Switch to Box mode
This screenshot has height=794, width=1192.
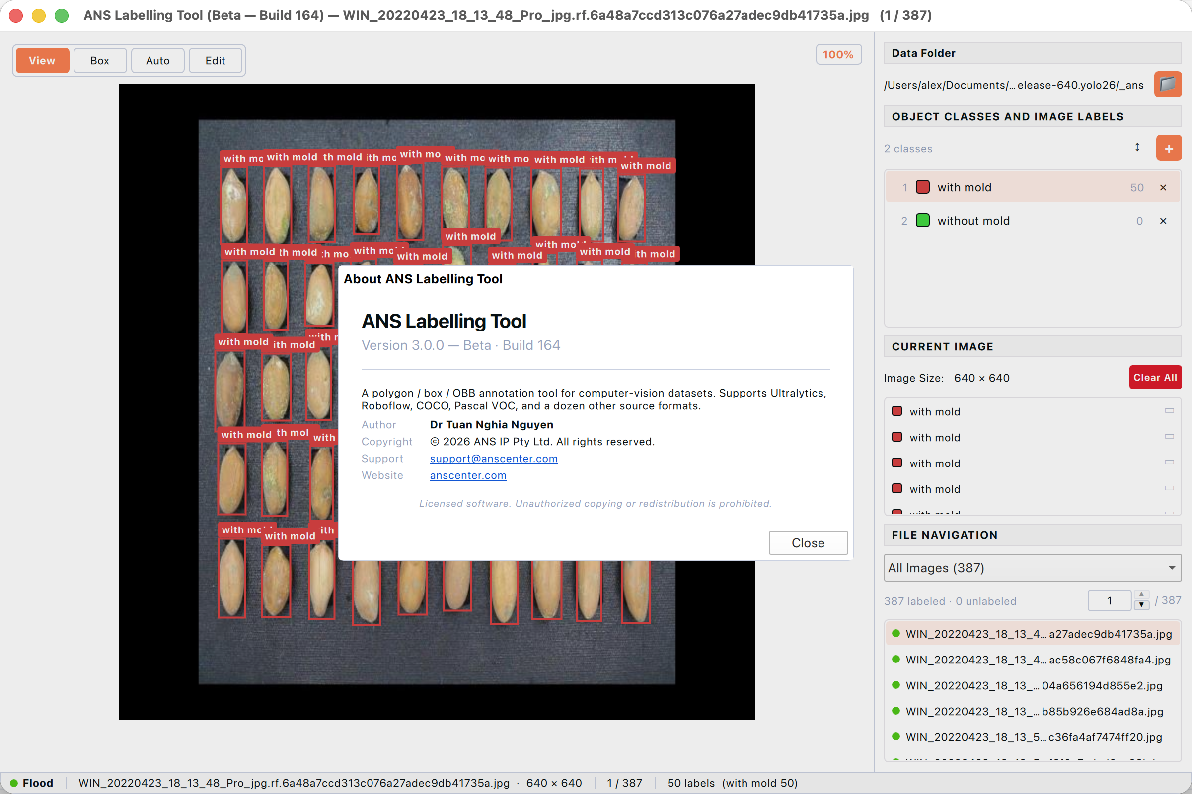click(100, 60)
